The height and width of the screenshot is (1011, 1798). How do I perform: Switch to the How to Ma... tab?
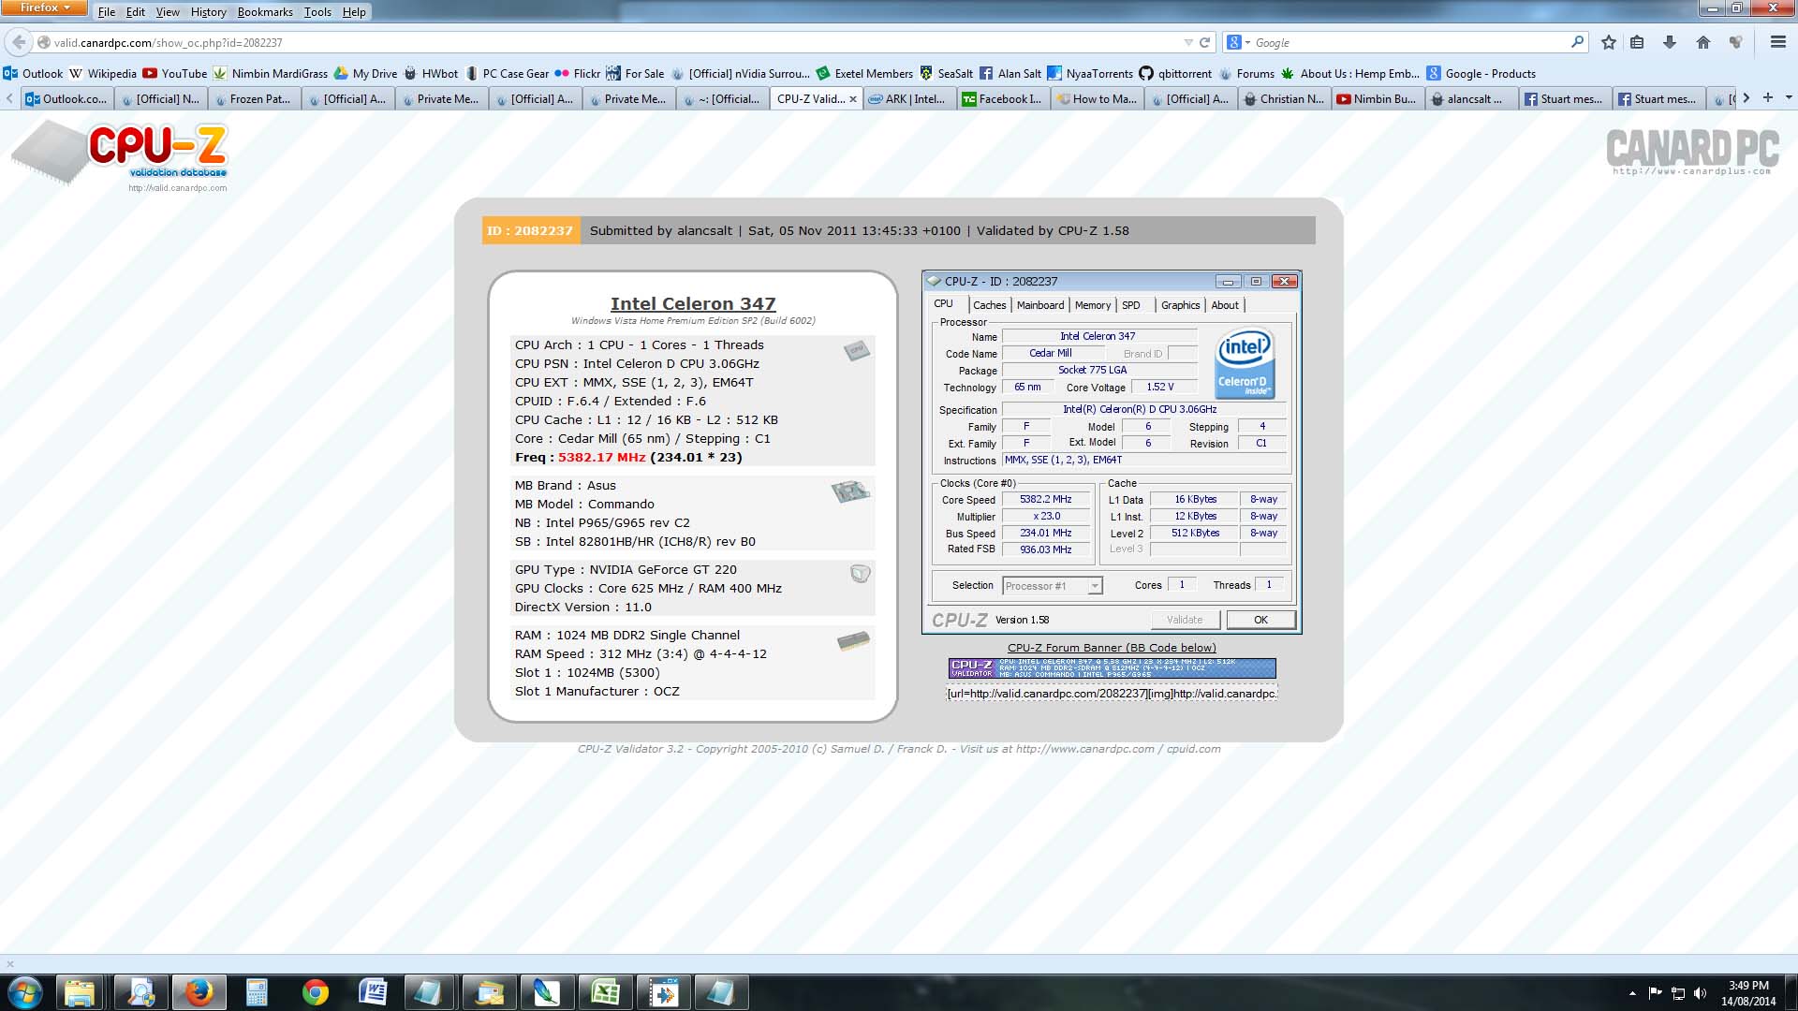pos(1097,98)
